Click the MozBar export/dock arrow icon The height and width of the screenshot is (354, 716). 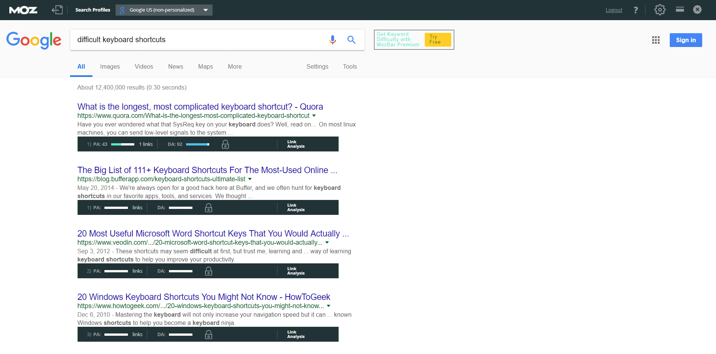tap(57, 10)
